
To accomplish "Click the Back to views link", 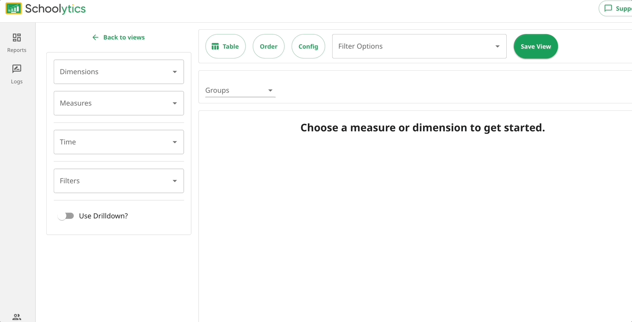I will pyautogui.click(x=124, y=37).
